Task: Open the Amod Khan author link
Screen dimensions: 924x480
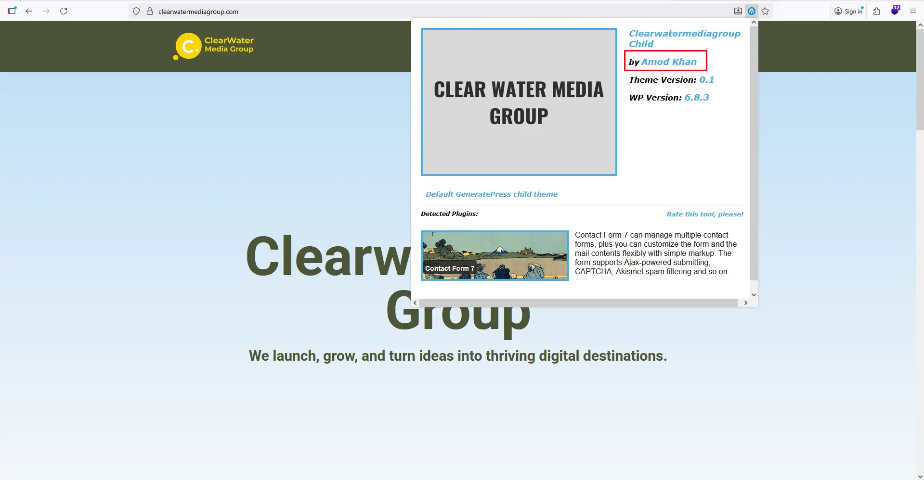Action: [x=669, y=62]
